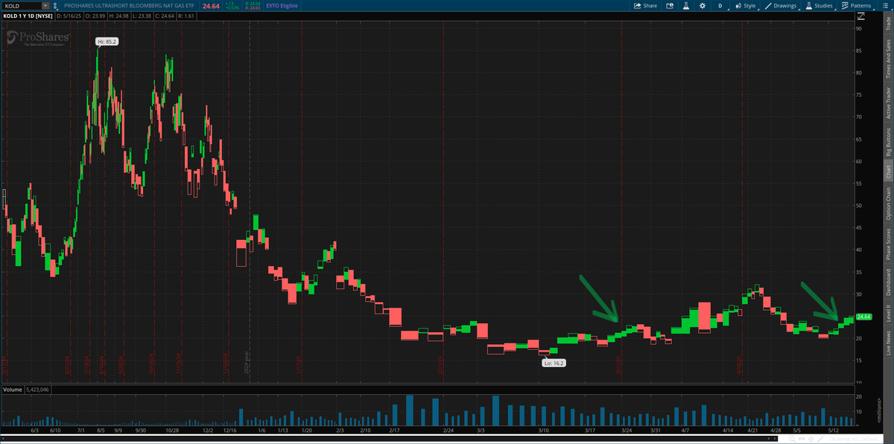Click the EXTO Eligible label
This screenshot has height=444, width=894.
tap(282, 6)
